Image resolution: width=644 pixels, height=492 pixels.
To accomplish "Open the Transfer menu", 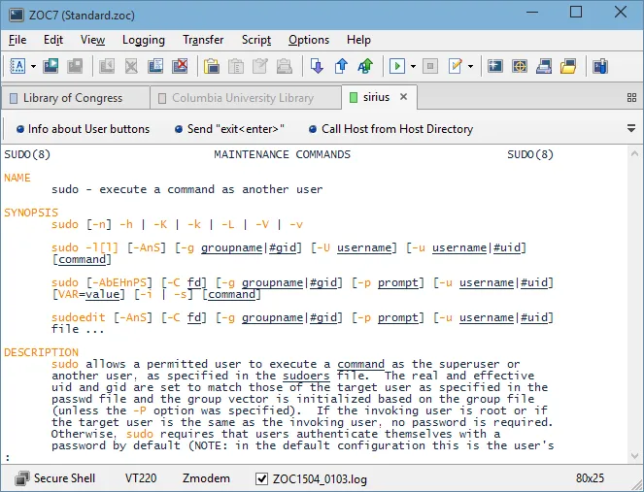I will pyautogui.click(x=203, y=40).
